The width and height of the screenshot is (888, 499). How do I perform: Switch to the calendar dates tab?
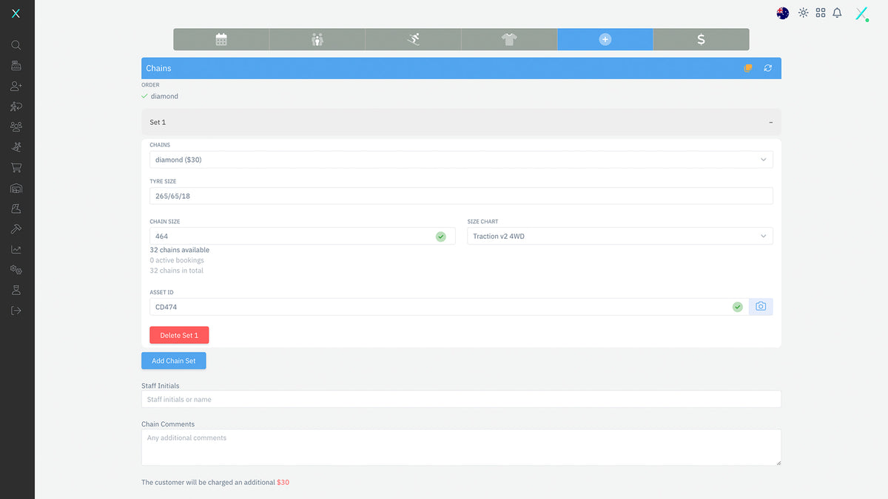221,40
